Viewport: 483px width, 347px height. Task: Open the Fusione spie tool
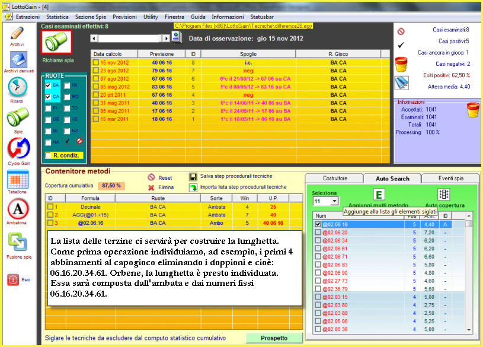pos(18,243)
